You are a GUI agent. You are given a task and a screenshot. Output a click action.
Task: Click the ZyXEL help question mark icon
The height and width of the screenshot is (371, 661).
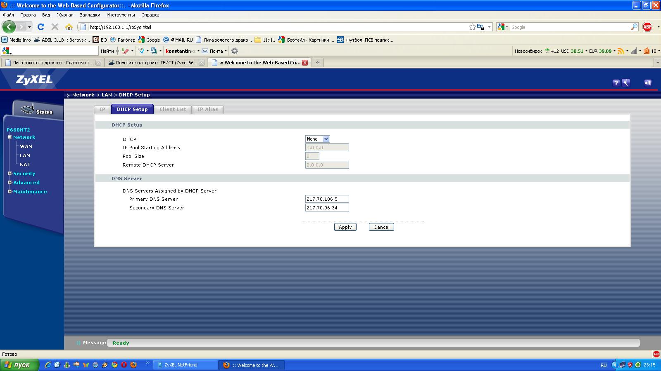click(x=616, y=83)
